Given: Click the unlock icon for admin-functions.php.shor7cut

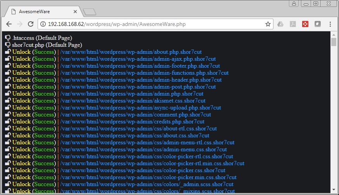Looking at the screenshot, I should (x=8, y=72).
